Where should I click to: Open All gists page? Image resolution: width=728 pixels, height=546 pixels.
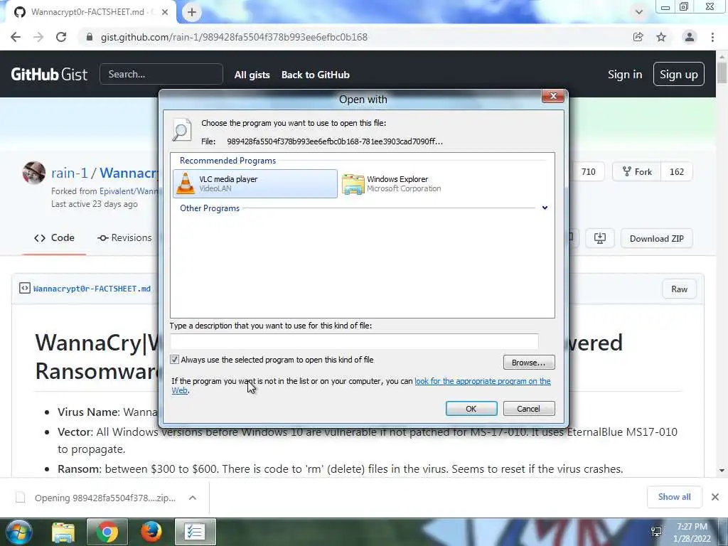(252, 75)
